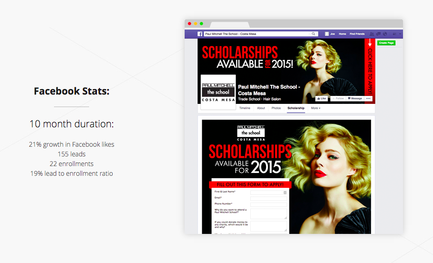Switch to the About tab
This screenshot has height=263, width=433.
click(261, 108)
